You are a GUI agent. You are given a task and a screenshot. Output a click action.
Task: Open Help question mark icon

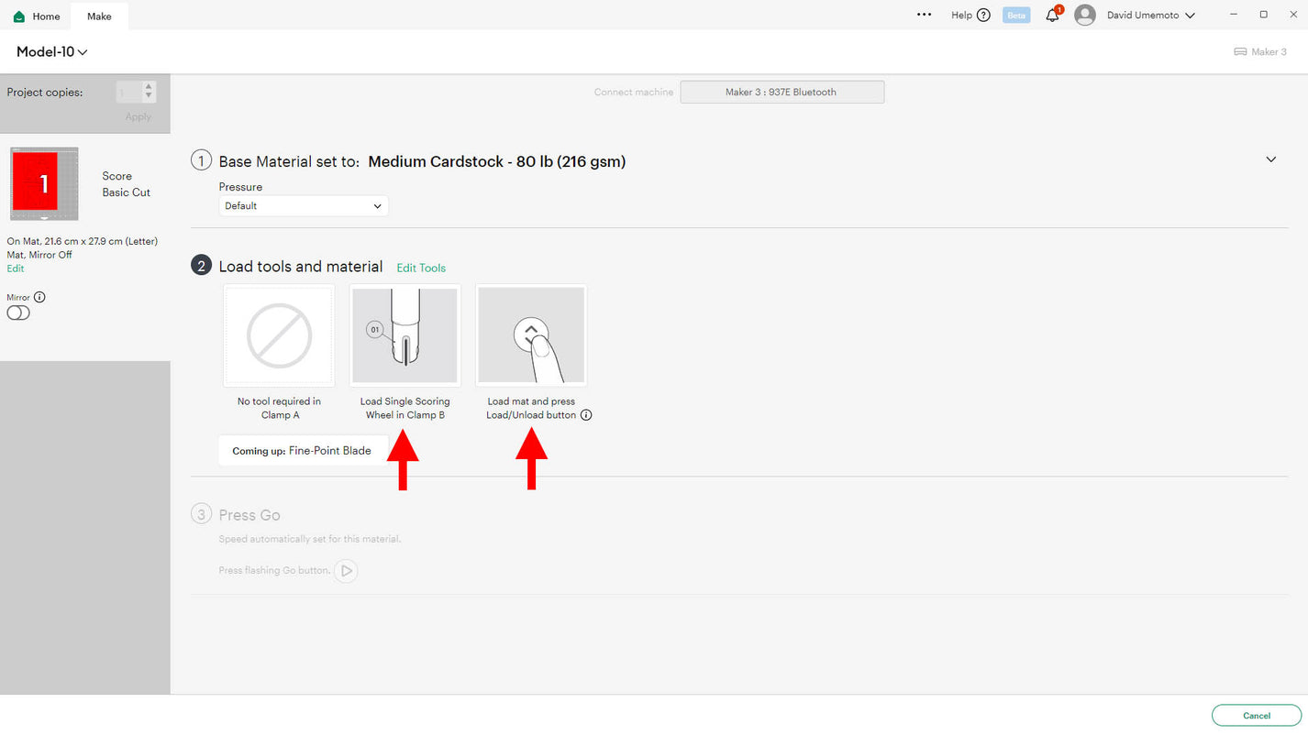(x=983, y=16)
